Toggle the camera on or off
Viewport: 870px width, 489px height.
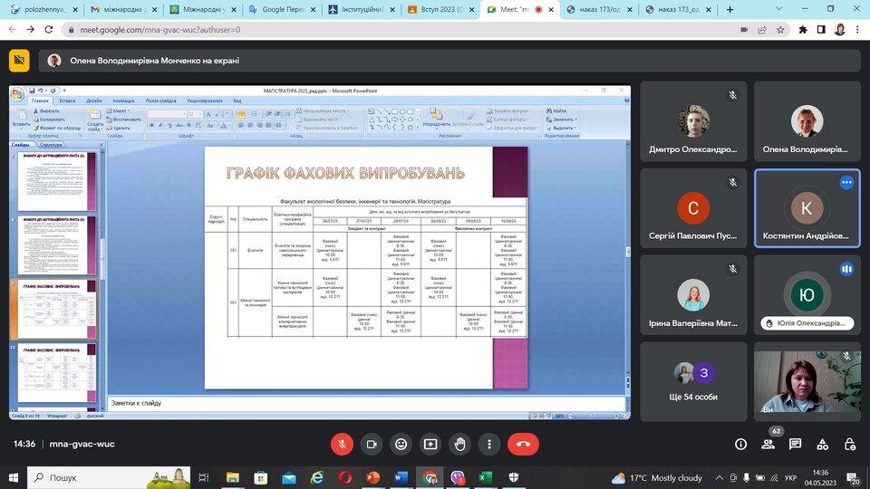pos(371,444)
